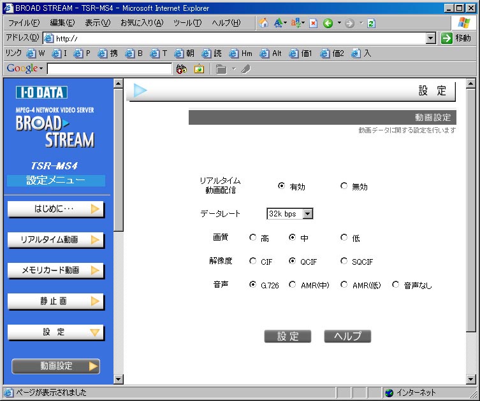Open the Hm link favorite
Screen dimensions: 480x401
240,54
